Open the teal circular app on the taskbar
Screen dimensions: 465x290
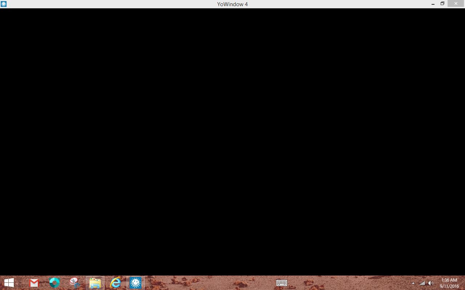[54, 283]
